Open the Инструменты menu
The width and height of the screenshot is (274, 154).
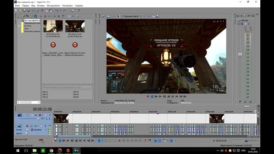click(x=53, y=6)
